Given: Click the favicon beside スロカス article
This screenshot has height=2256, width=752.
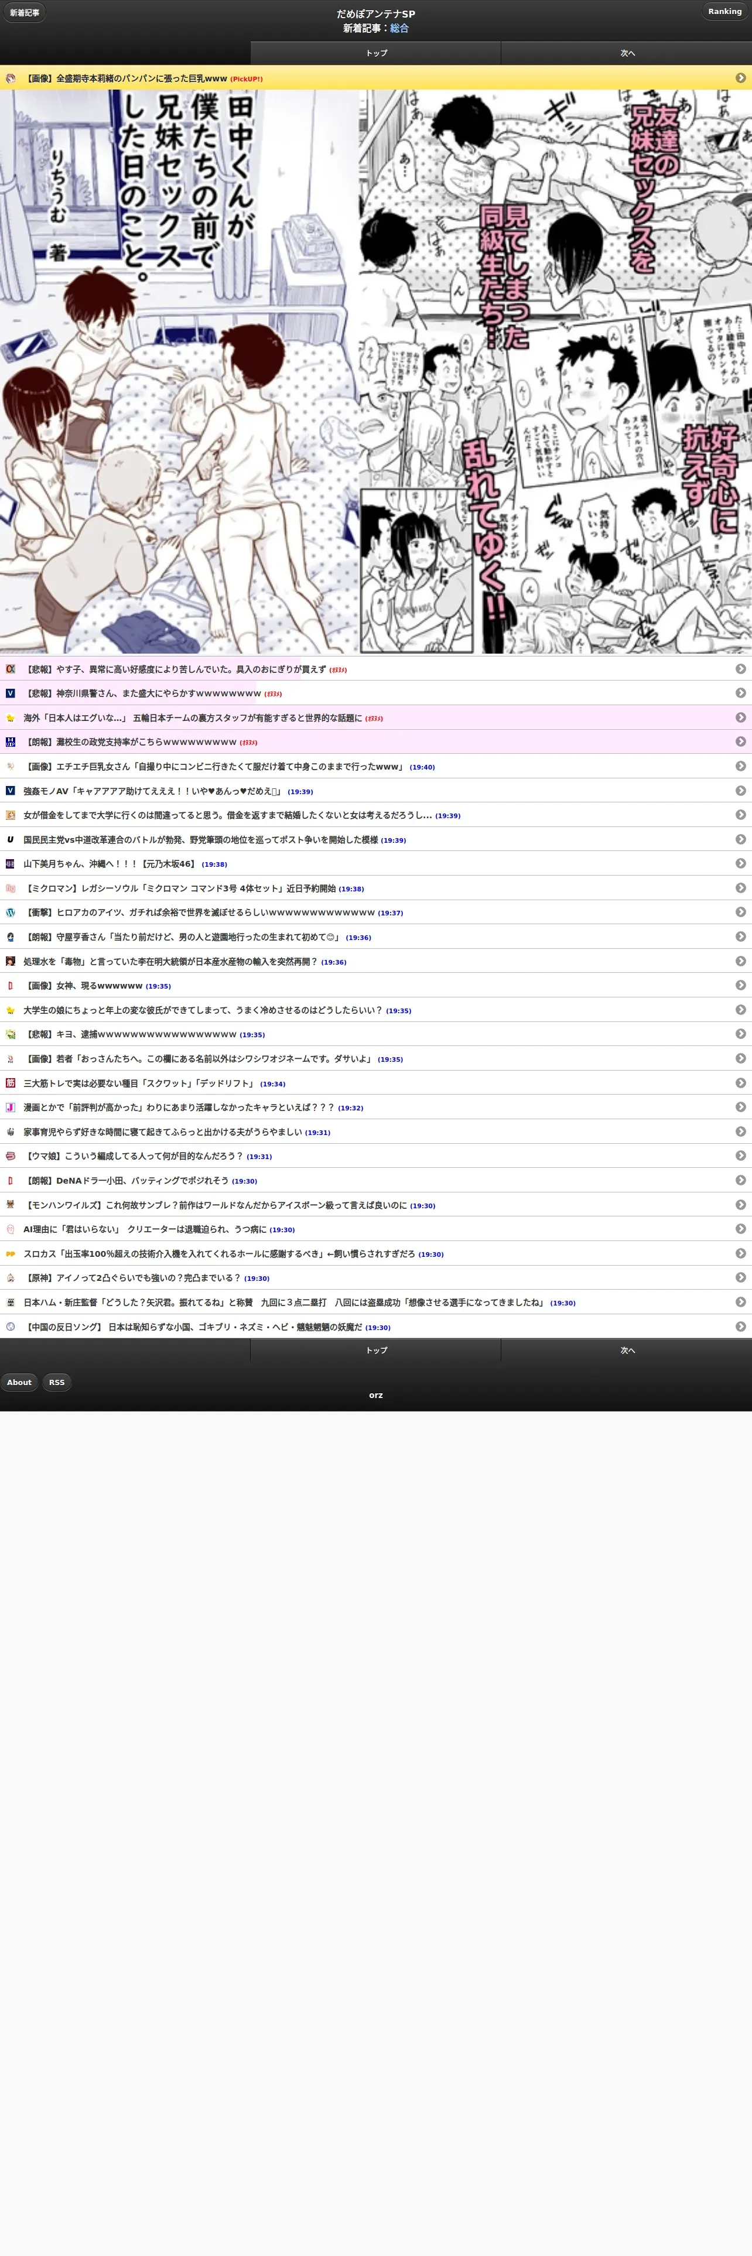Looking at the screenshot, I should pyautogui.click(x=11, y=1253).
